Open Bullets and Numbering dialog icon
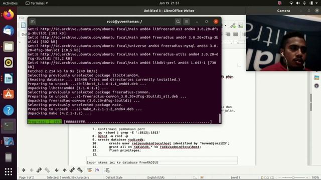This screenshot has height=180, width=321. (107, 170)
